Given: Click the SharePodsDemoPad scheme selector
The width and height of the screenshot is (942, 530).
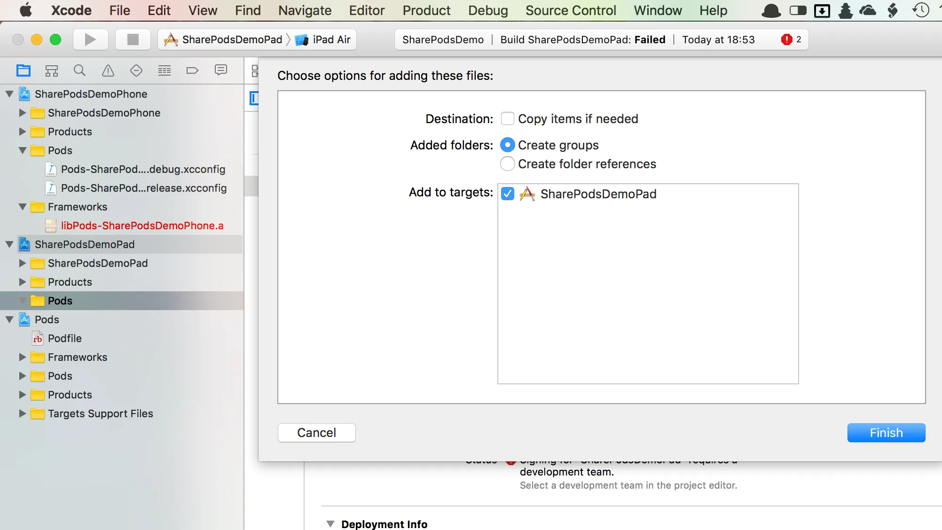Looking at the screenshot, I should (223, 39).
